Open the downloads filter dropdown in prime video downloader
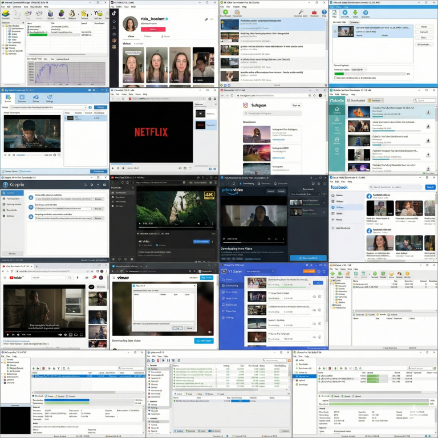Viewport: 438px width, 438px height. (306, 194)
